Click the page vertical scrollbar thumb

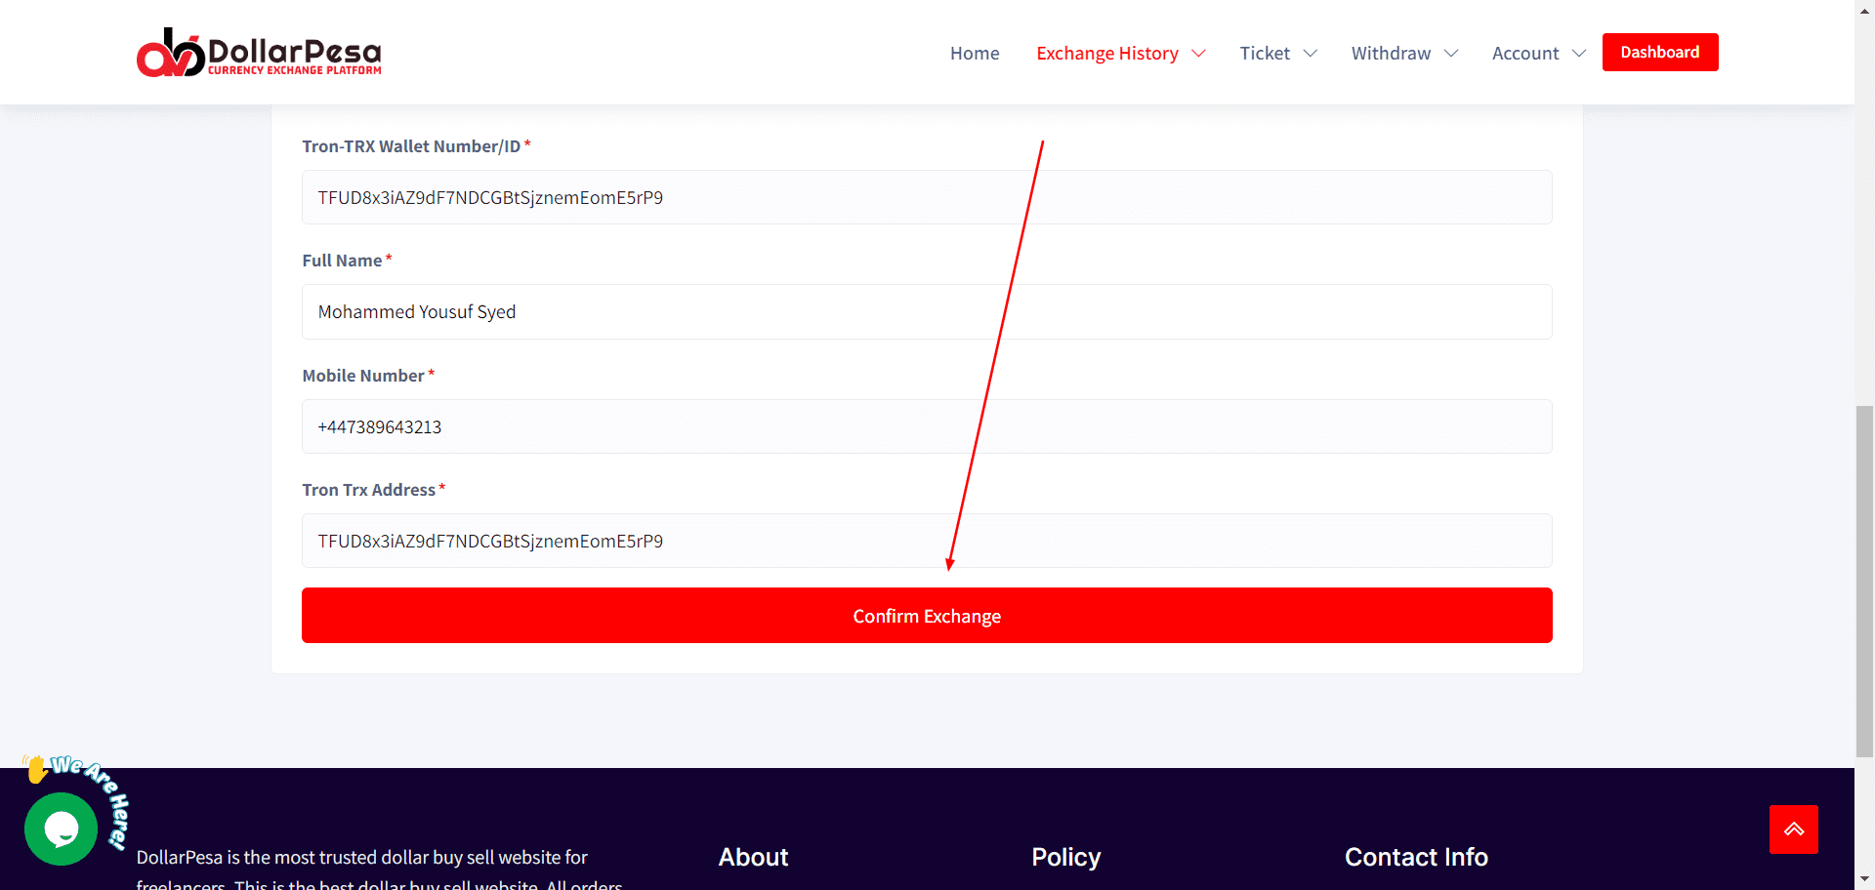(1864, 581)
